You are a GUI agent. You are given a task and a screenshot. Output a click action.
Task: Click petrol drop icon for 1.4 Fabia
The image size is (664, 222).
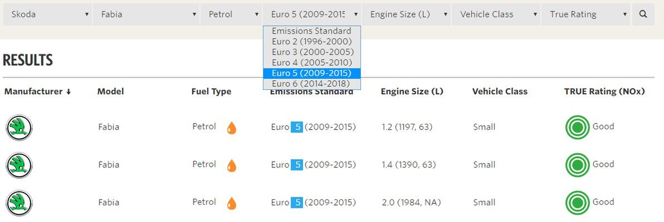click(x=231, y=165)
